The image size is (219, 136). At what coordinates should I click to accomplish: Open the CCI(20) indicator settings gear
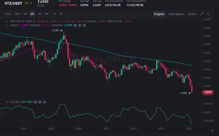[x=40, y=102]
